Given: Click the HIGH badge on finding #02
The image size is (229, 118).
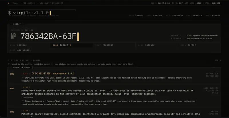Looking at the screenshot, I should coord(25,87).
